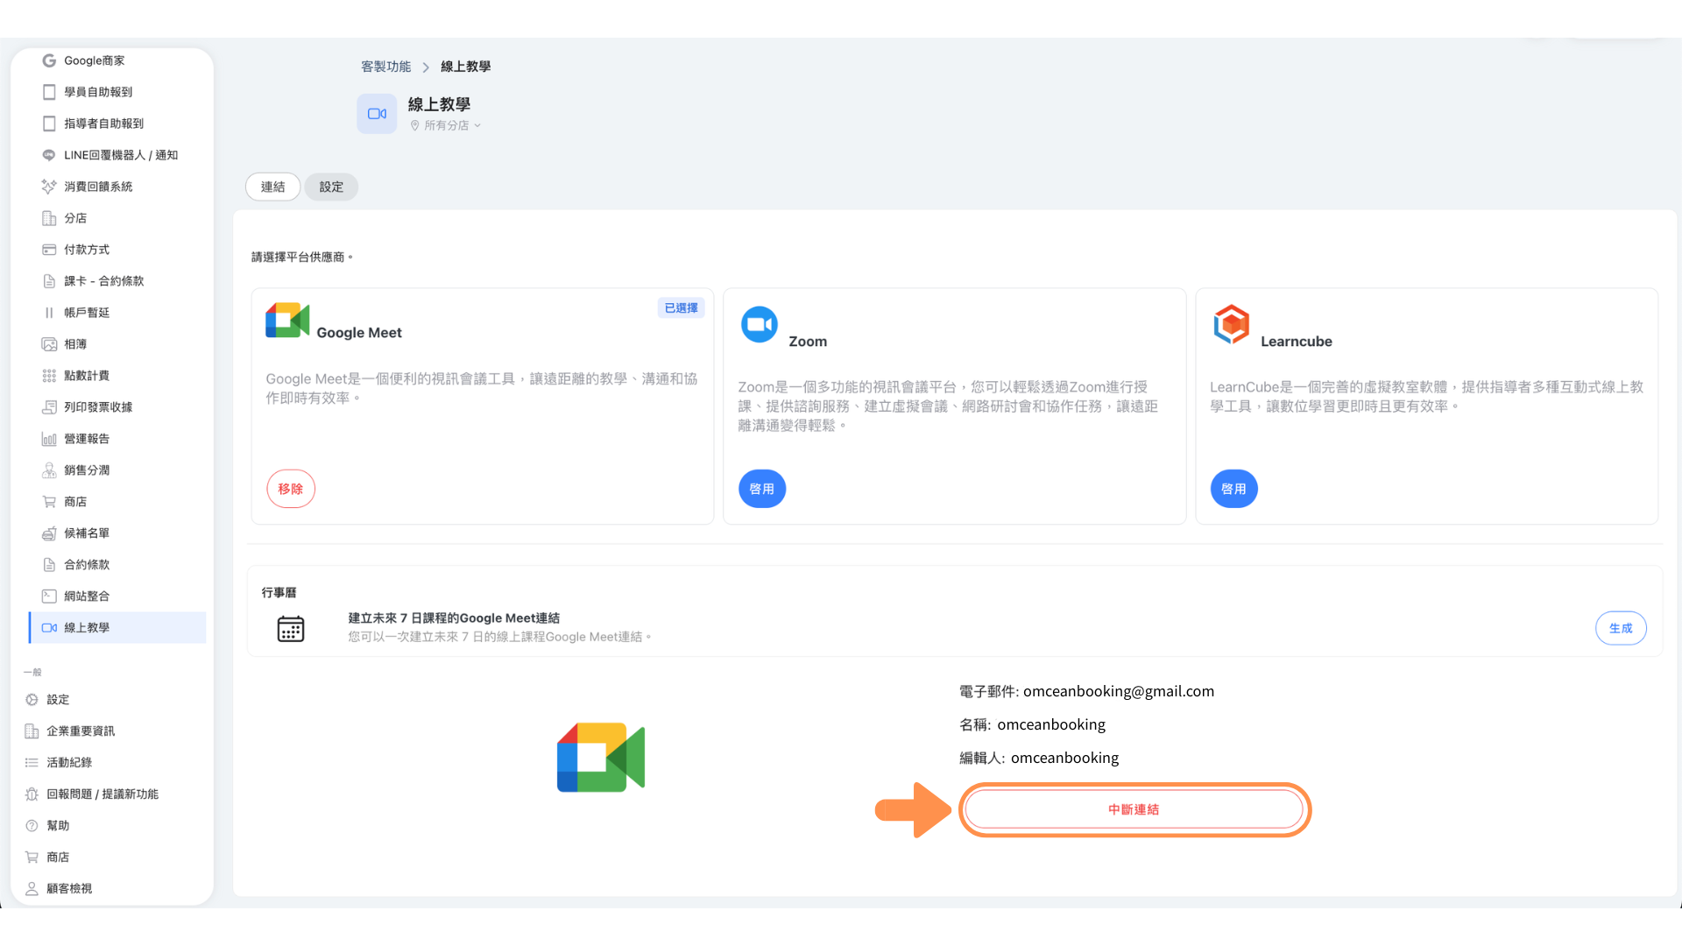Open Google商家 icon in sidebar

pyautogui.click(x=49, y=60)
